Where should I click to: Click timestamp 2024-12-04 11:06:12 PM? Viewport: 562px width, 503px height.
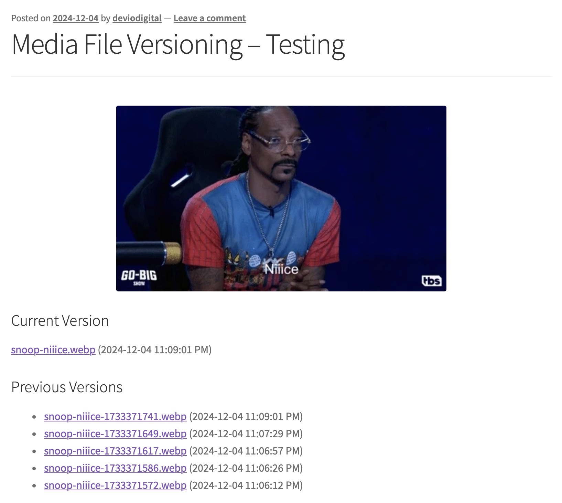(x=246, y=485)
